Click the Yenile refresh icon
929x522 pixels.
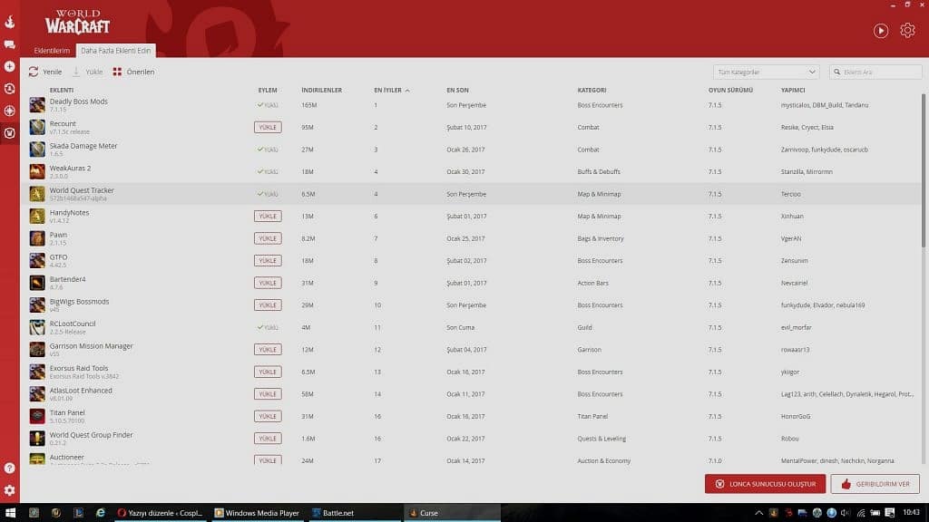coord(34,72)
